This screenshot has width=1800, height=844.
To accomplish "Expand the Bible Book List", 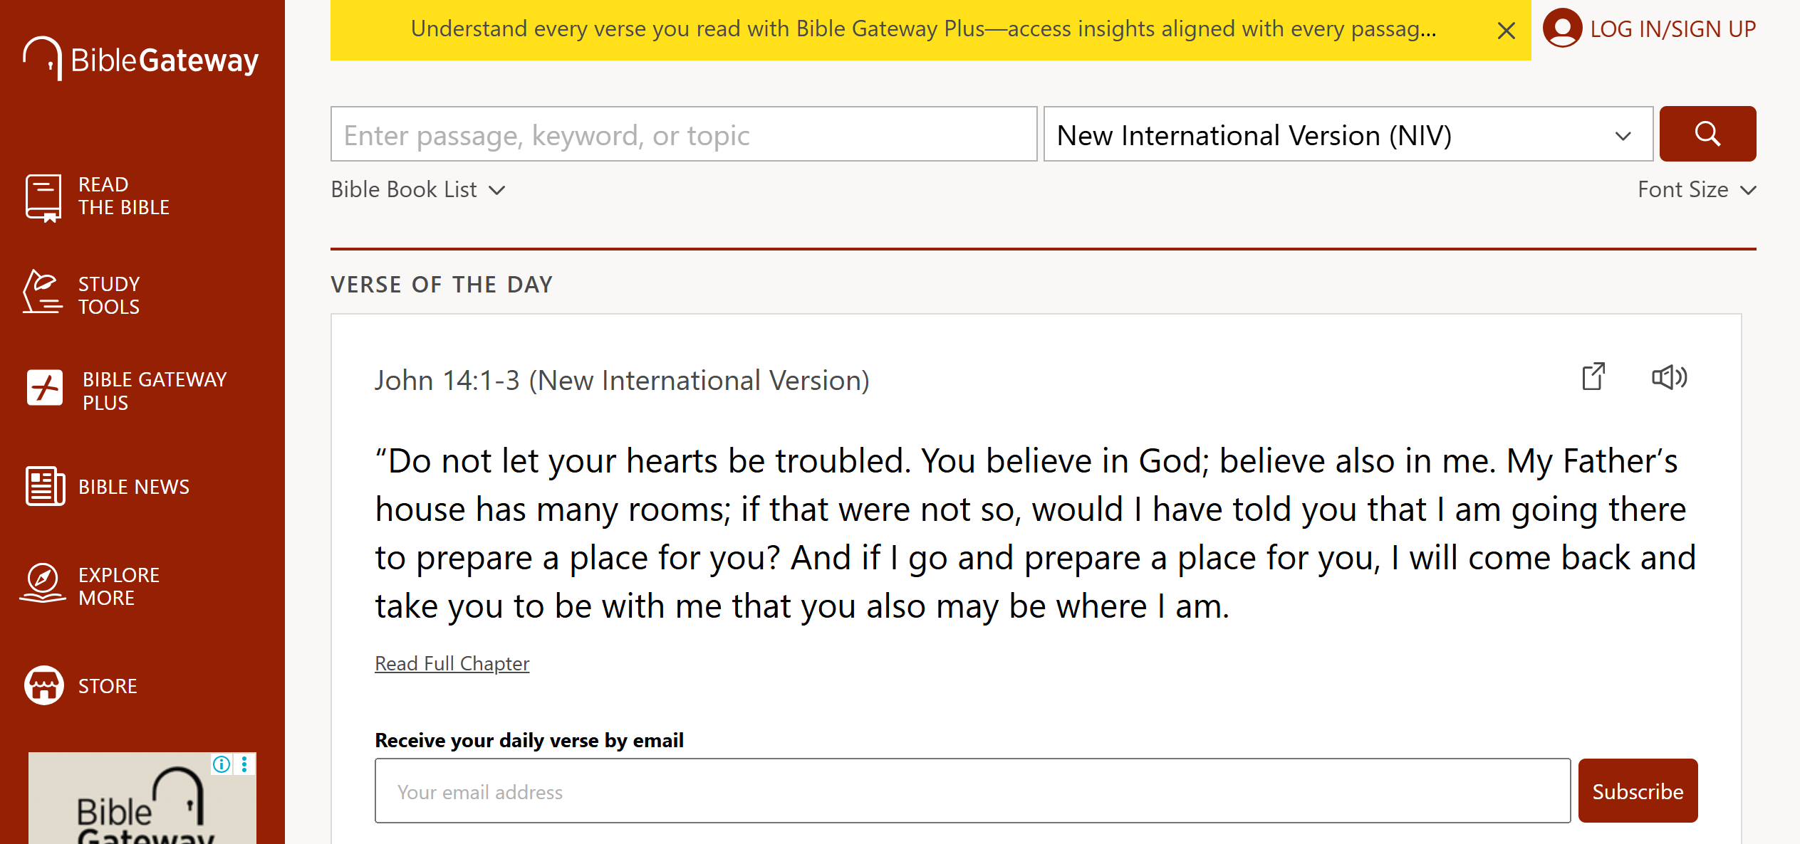I will click(x=418, y=189).
